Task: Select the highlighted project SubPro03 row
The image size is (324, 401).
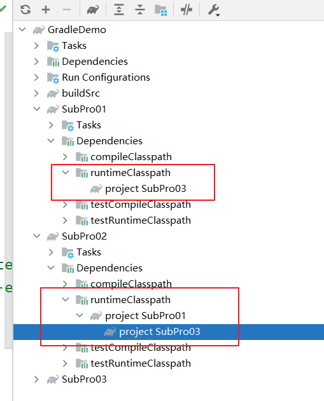Action: tap(169, 332)
